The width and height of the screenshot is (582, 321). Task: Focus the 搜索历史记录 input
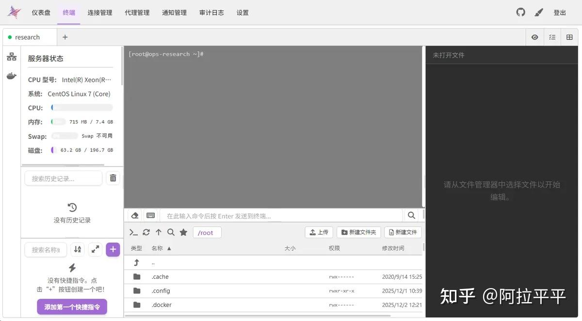point(64,178)
